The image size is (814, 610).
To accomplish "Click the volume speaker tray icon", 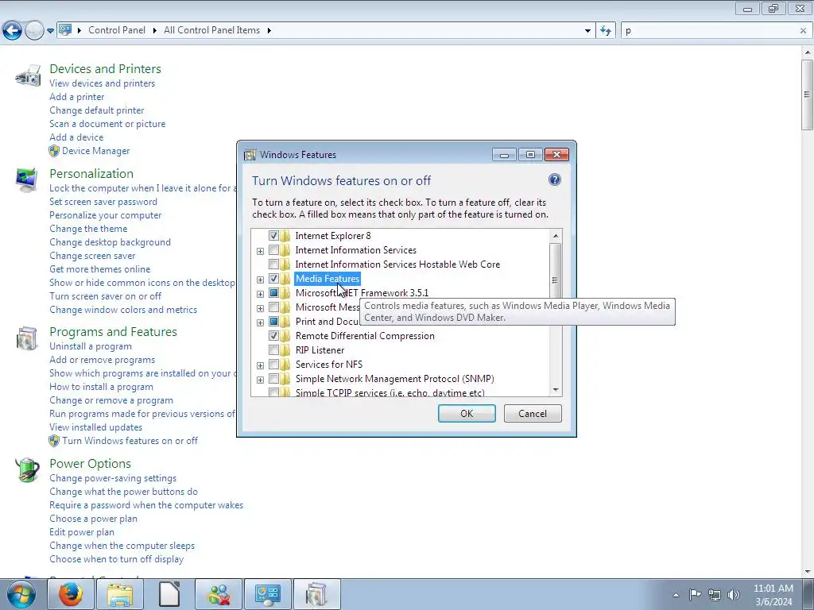I will point(734,595).
